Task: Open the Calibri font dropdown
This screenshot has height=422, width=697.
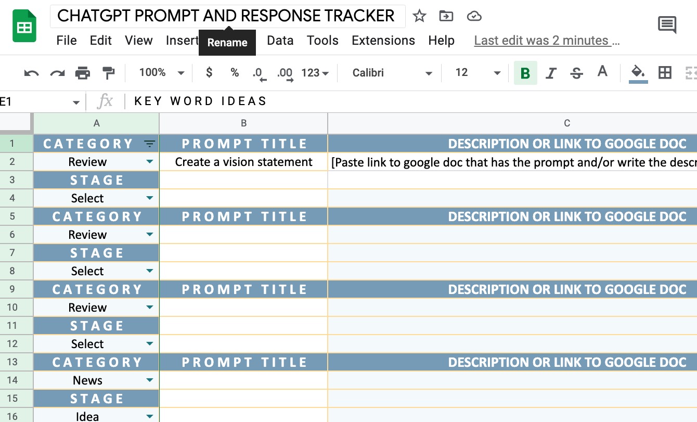Action: [x=429, y=72]
